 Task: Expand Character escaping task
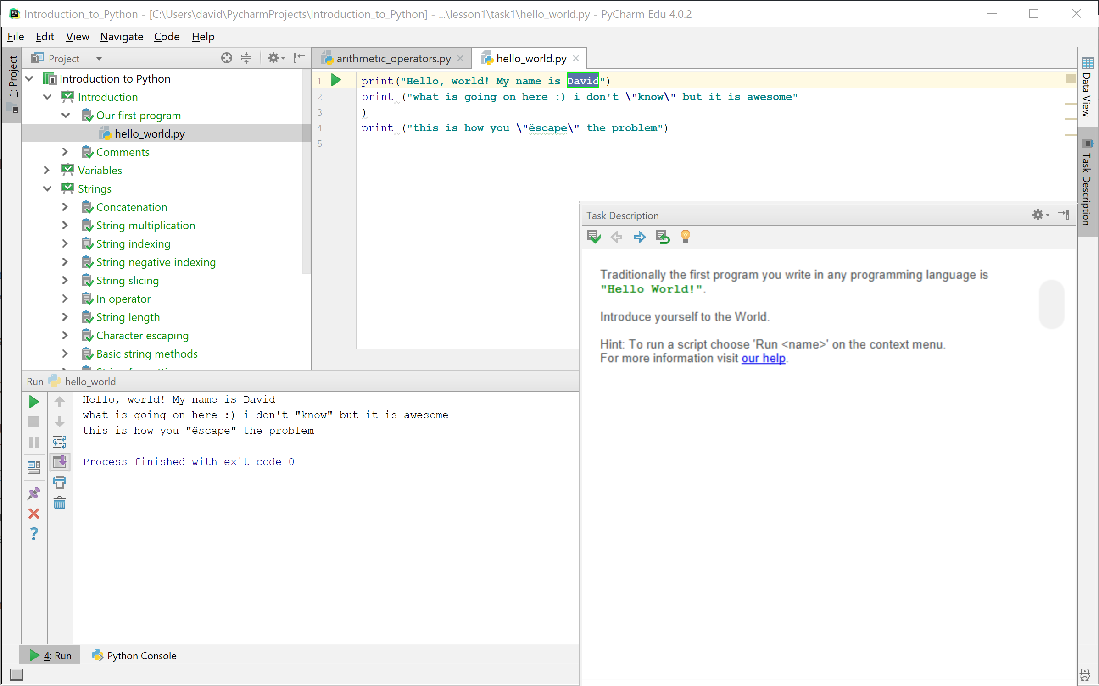click(65, 336)
